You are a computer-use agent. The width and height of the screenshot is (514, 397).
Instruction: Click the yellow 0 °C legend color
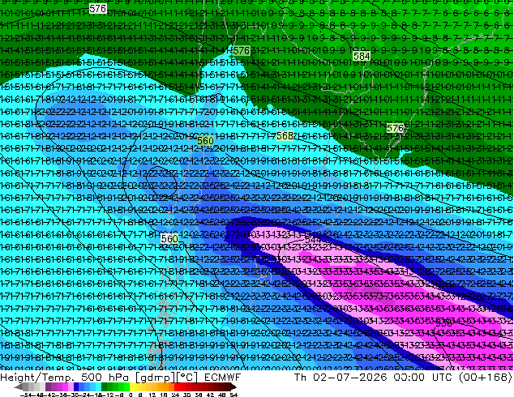pos(132,387)
